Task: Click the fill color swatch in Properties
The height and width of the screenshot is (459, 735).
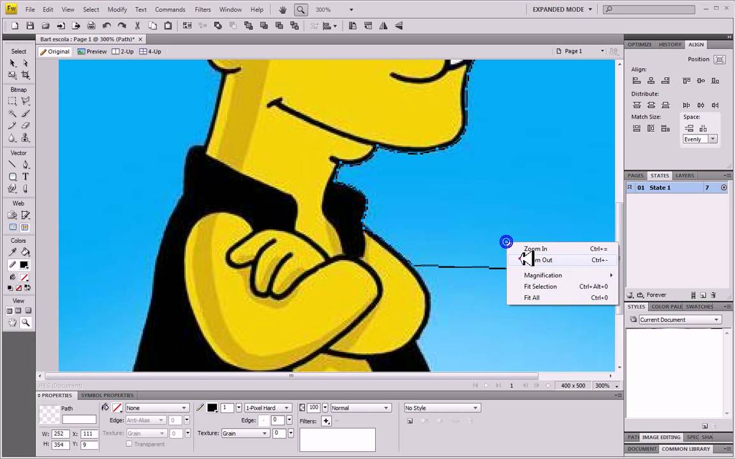Action: pos(117,408)
